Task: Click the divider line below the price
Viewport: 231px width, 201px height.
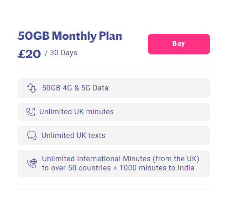Action: (x=114, y=66)
